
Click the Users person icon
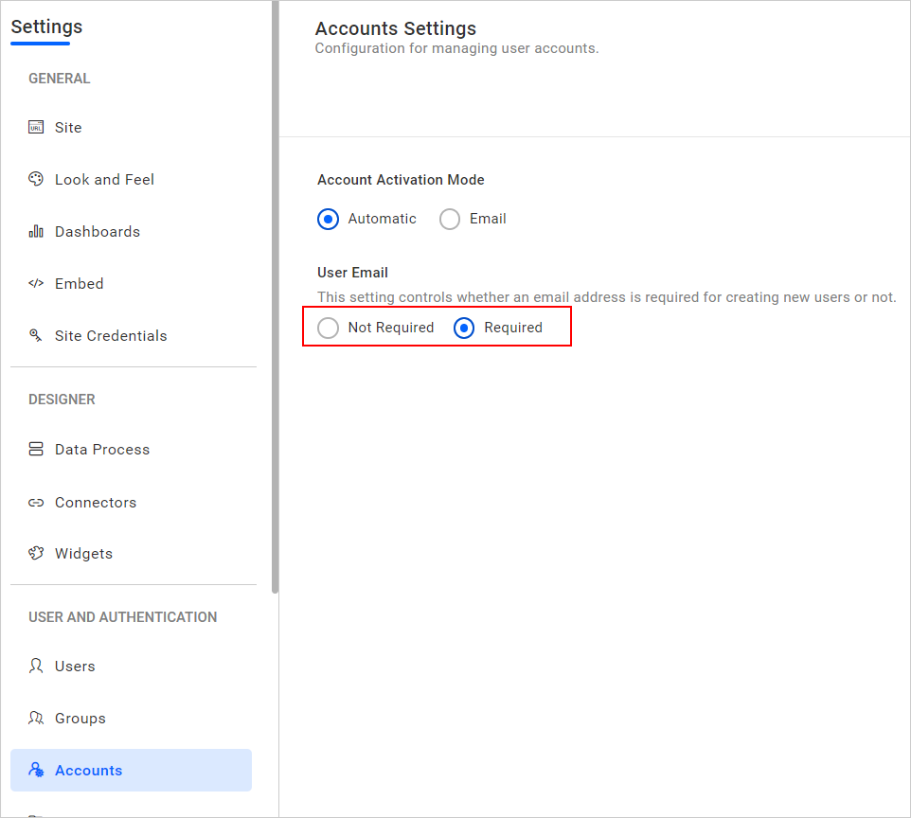pyautogui.click(x=36, y=666)
